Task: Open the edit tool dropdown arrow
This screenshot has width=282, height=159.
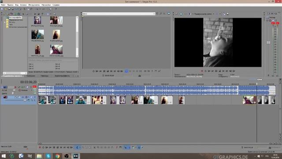Action: pos(80,148)
